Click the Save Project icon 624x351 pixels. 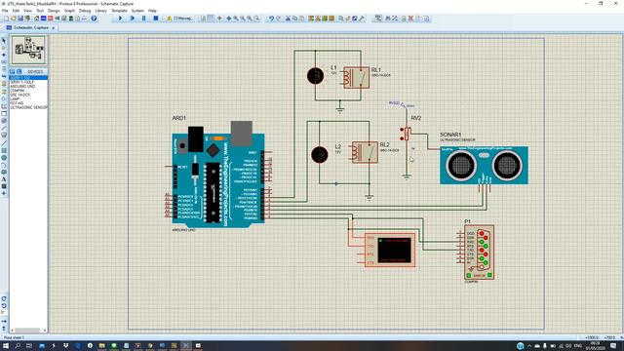[20, 19]
